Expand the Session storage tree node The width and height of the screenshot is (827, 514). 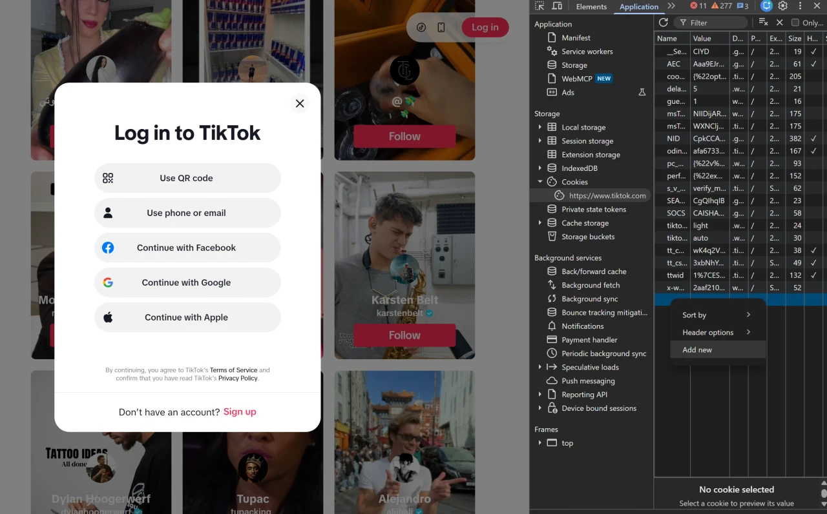[539, 141]
